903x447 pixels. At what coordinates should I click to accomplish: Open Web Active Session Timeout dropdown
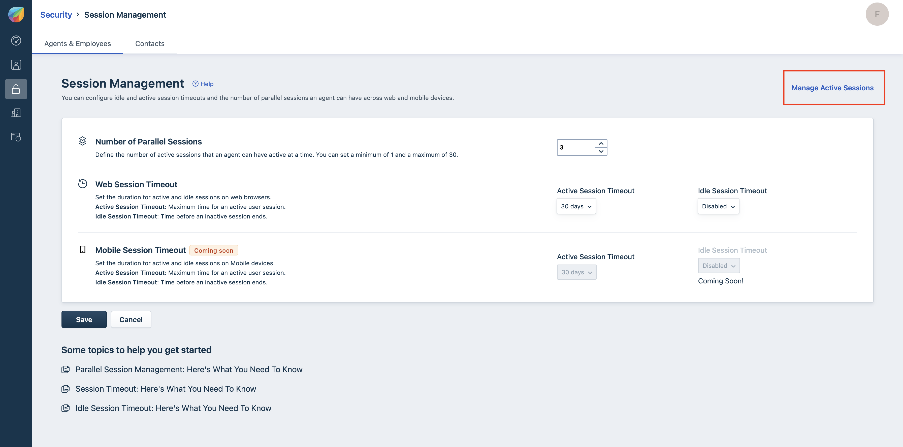pos(576,206)
